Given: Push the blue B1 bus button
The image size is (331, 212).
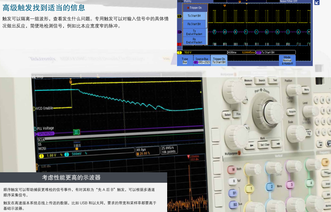Looking at the screenshot, I should (234, 193).
